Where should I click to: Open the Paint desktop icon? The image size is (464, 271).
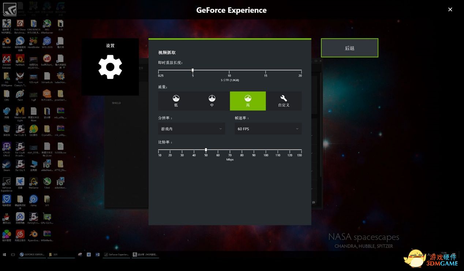pos(20,95)
